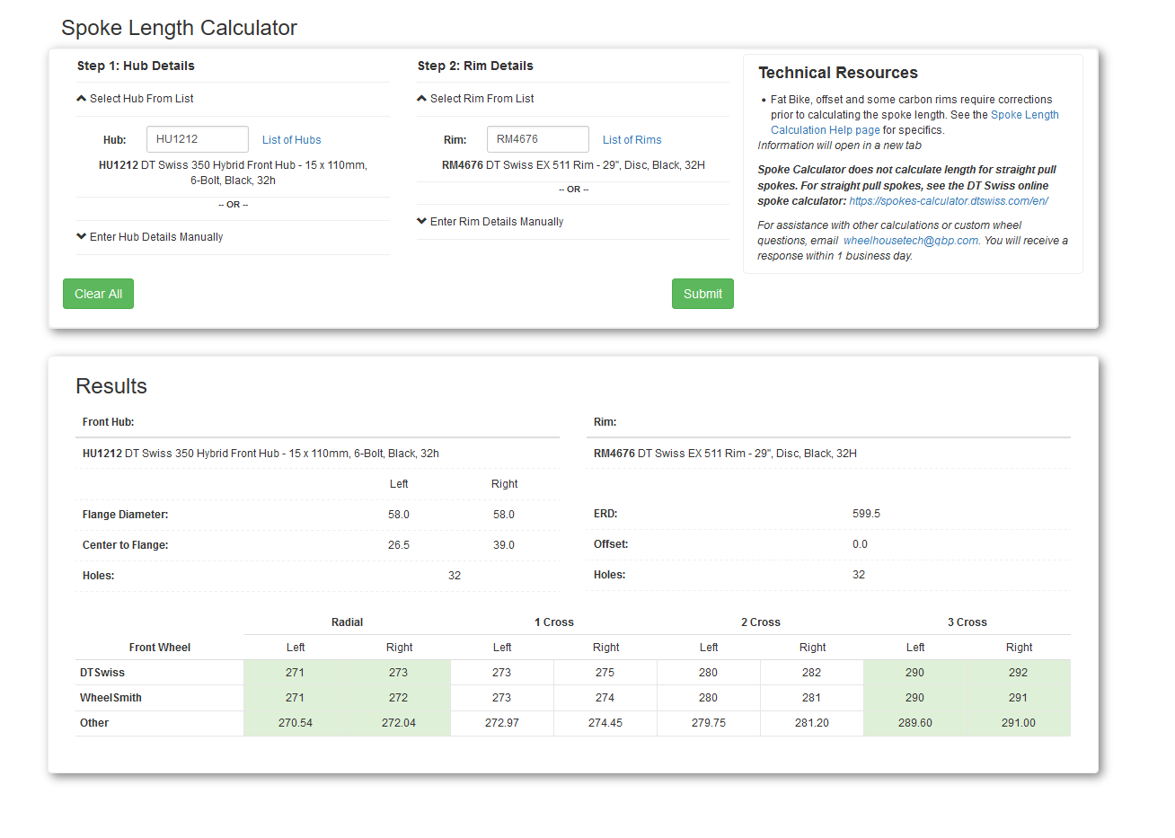Click the Rim input field containing RM4676
The image size is (1175, 838).
tap(538, 139)
